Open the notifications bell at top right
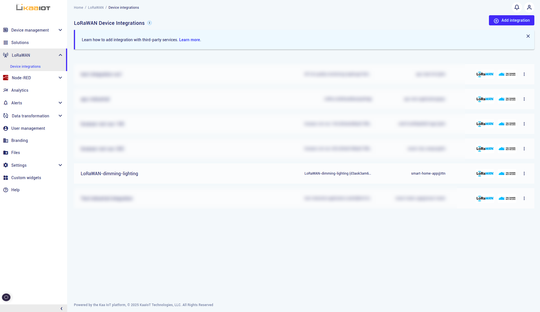 click(x=517, y=7)
